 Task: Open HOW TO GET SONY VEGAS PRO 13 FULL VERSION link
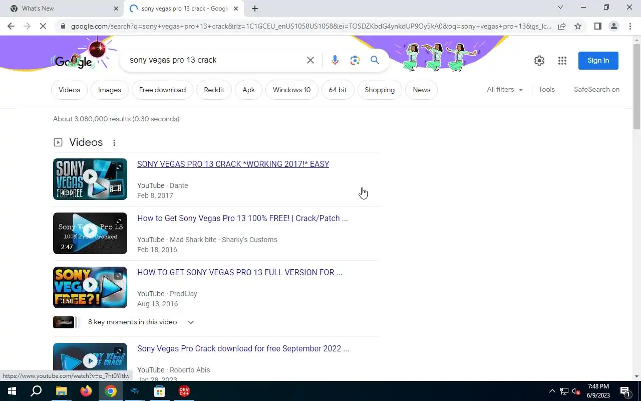[x=240, y=273]
